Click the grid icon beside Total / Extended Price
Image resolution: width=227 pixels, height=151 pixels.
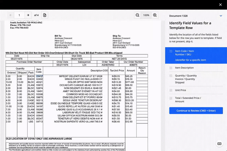click(x=171, y=98)
